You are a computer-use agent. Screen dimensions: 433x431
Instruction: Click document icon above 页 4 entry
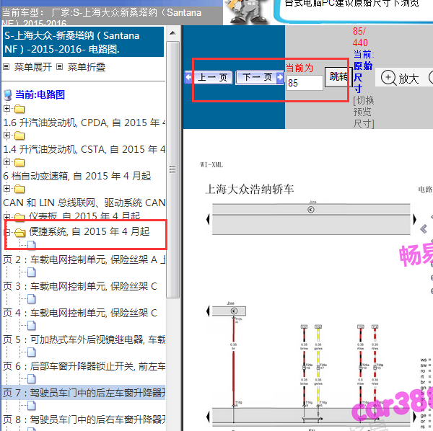click(32, 299)
